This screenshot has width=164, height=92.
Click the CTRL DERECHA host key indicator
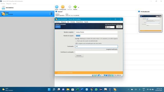pyautogui.click(x=117, y=75)
